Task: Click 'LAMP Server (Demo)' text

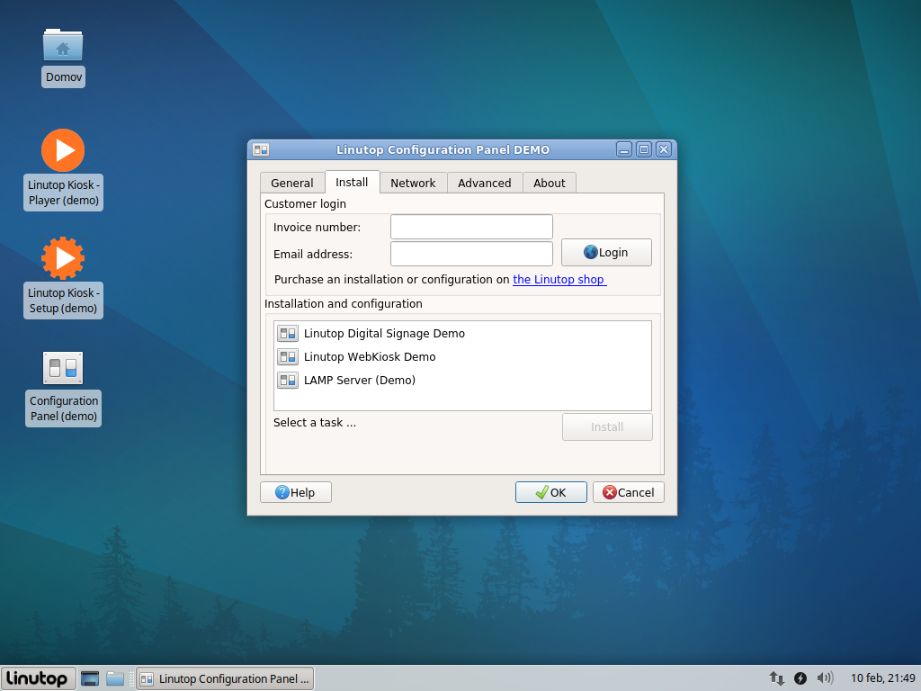Action: pos(360,381)
